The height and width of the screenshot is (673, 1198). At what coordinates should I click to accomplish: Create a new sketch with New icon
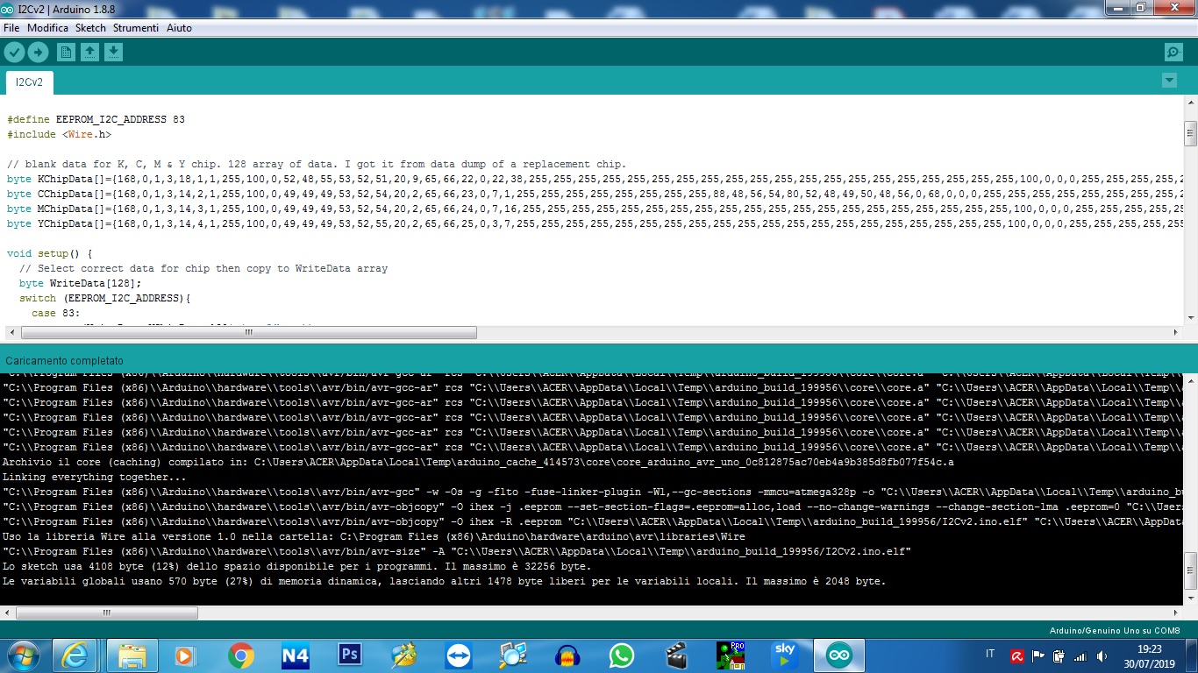coord(66,53)
